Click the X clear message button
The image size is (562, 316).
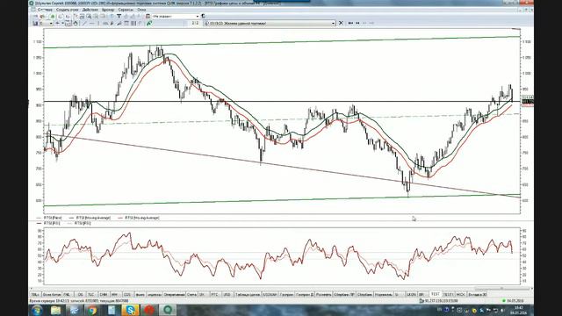click(x=341, y=23)
